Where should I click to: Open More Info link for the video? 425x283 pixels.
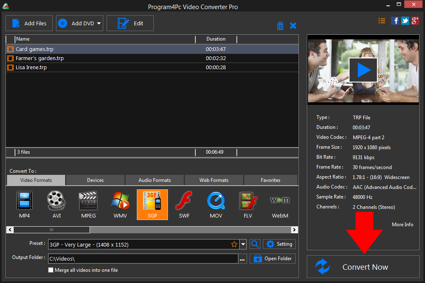pyautogui.click(x=402, y=224)
